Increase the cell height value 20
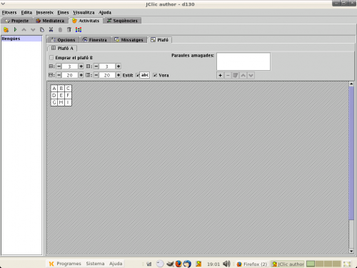 coord(119,75)
